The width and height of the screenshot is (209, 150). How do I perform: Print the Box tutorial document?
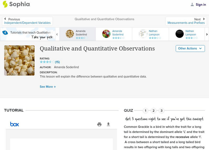pyautogui.click(x=99, y=124)
